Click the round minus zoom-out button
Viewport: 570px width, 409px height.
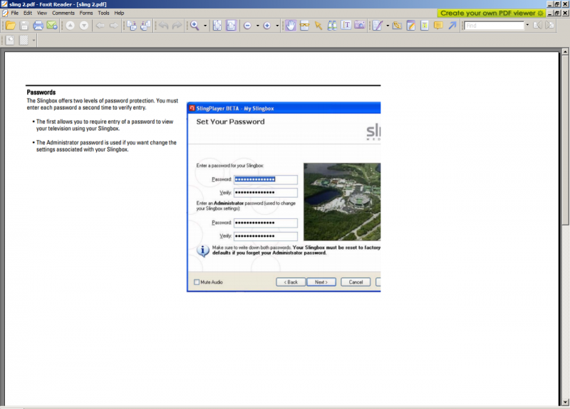click(x=247, y=26)
